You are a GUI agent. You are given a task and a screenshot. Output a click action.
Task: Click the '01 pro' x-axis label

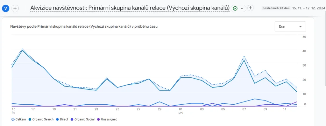[x=181, y=110]
